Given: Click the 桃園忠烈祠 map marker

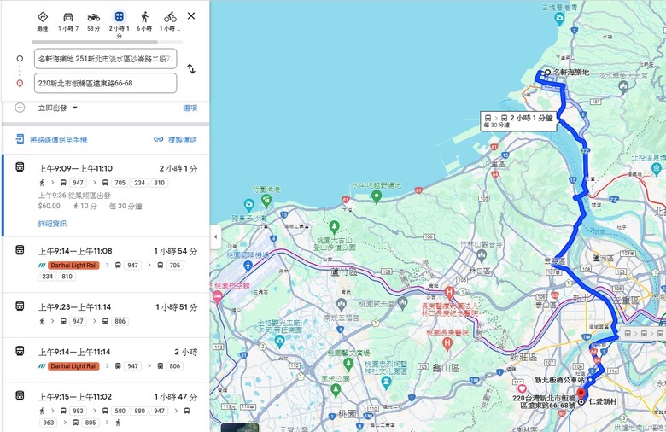Looking at the screenshot, I should 386,382.
